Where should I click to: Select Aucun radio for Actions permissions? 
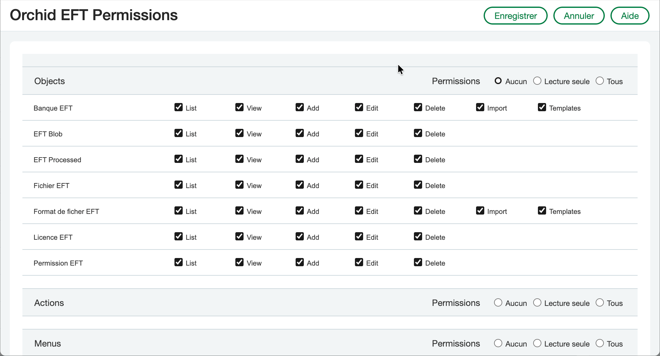(x=498, y=303)
